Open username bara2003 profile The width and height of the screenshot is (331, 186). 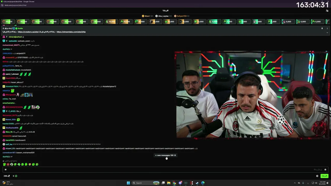click(10, 140)
